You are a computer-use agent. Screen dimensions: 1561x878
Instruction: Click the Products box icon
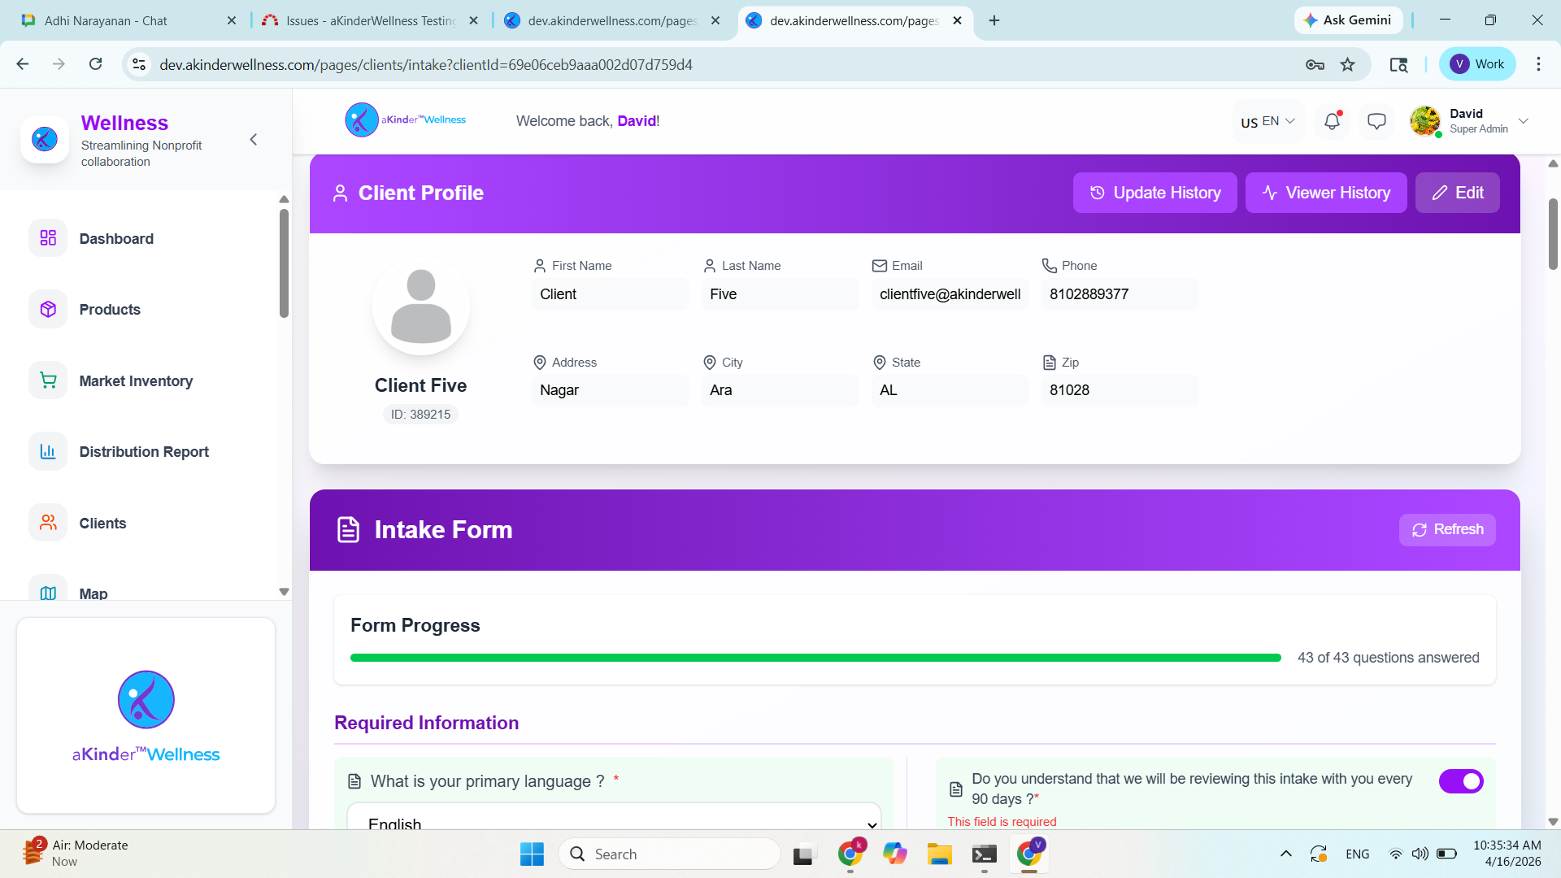pos(48,309)
